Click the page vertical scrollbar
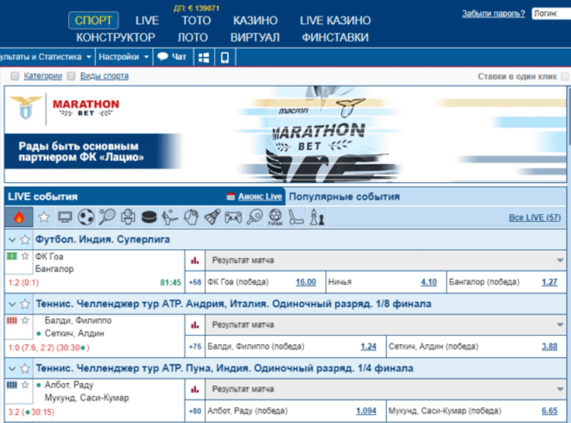This screenshot has width=571, height=423. tap(568, 117)
